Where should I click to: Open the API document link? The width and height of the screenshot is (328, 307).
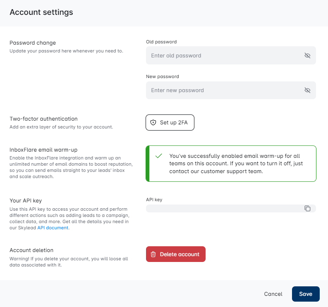click(53, 228)
